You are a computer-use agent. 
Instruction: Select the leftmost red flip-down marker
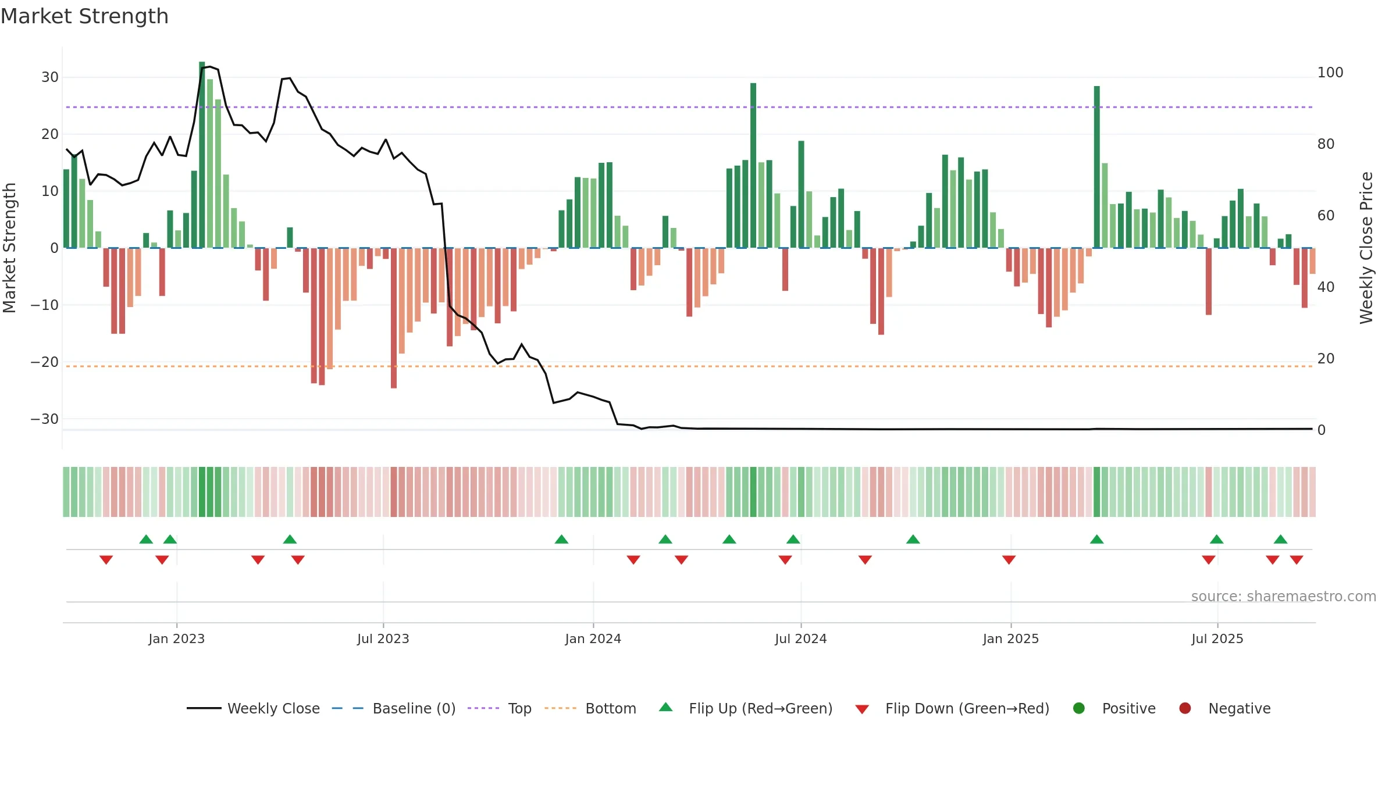click(x=106, y=560)
